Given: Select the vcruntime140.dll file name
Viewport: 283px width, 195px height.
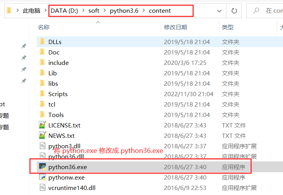Looking at the screenshot, I should (72, 188).
